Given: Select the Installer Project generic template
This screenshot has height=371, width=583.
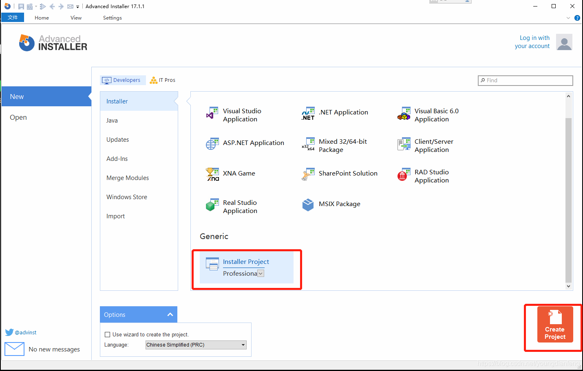Looking at the screenshot, I should coord(246,267).
